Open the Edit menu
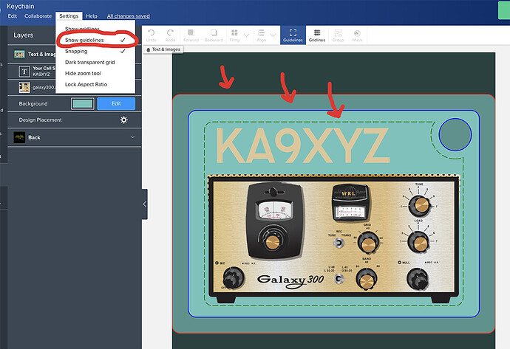The width and height of the screenshot is (510, 349). (x=12, y=16)
